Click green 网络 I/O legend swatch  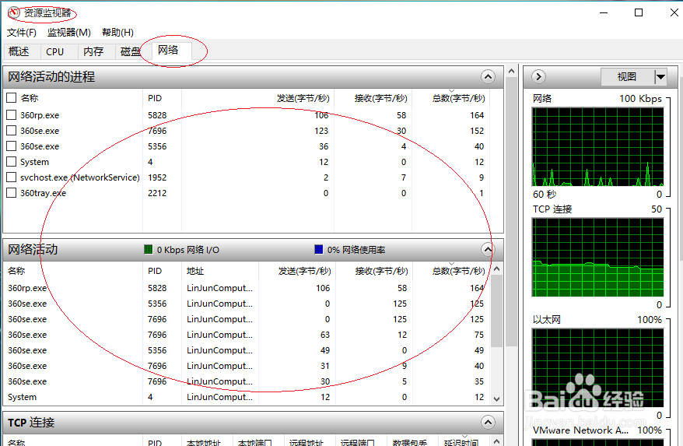148,249
